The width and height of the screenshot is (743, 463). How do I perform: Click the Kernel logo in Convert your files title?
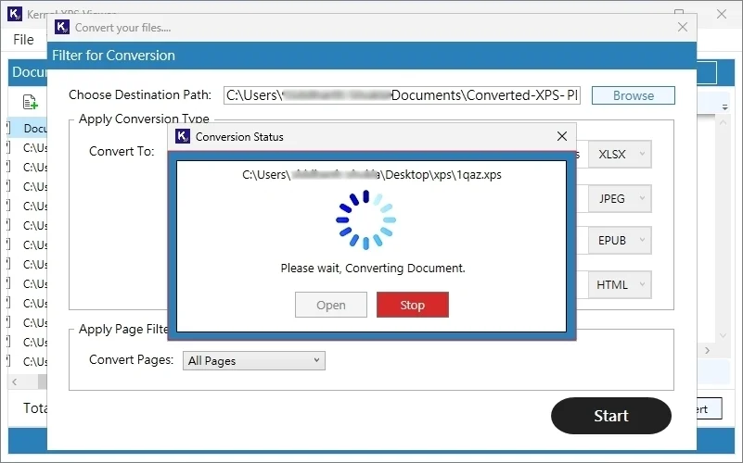62,27
